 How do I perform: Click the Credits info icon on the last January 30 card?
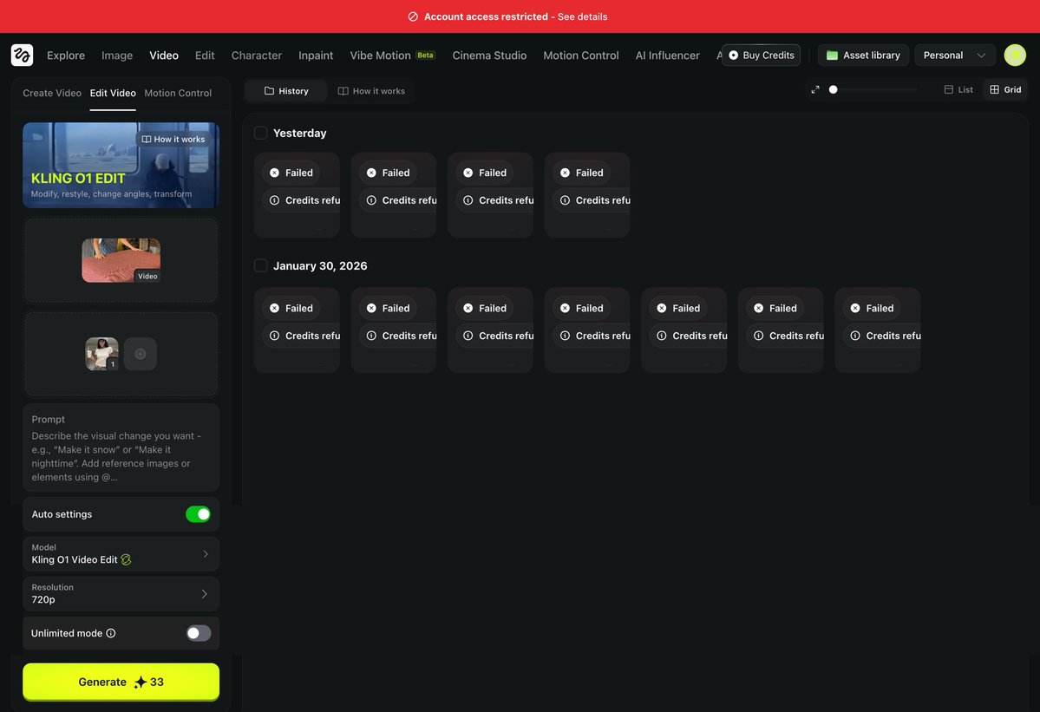click(855, 336)
